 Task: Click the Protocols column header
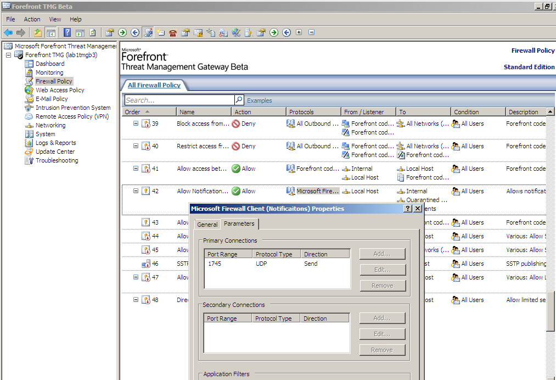tap(313, 112)
